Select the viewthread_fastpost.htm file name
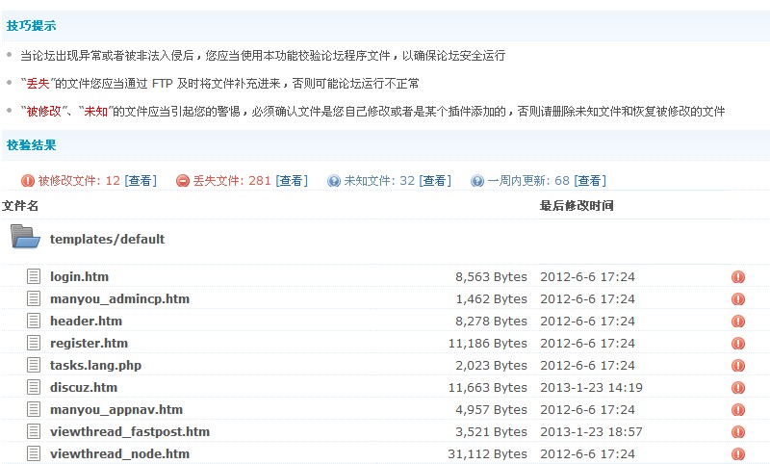Screen dimensions: 770x464 coord(130,432)
